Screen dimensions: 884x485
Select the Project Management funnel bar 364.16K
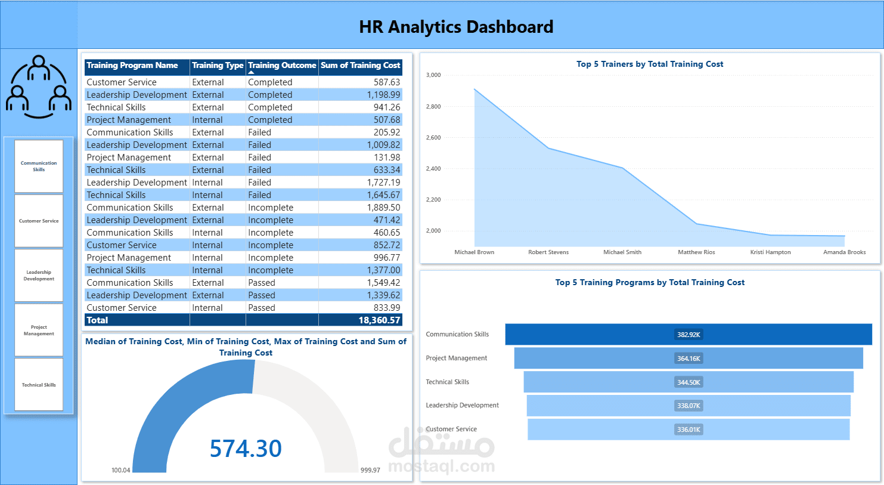688,358
